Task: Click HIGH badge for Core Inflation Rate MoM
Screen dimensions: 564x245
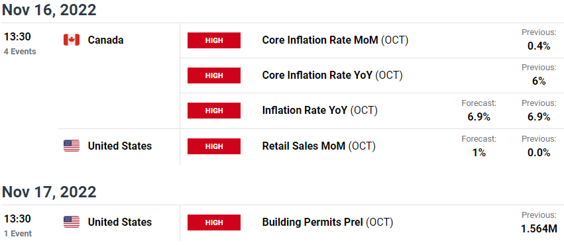Action: click(214, 40)
